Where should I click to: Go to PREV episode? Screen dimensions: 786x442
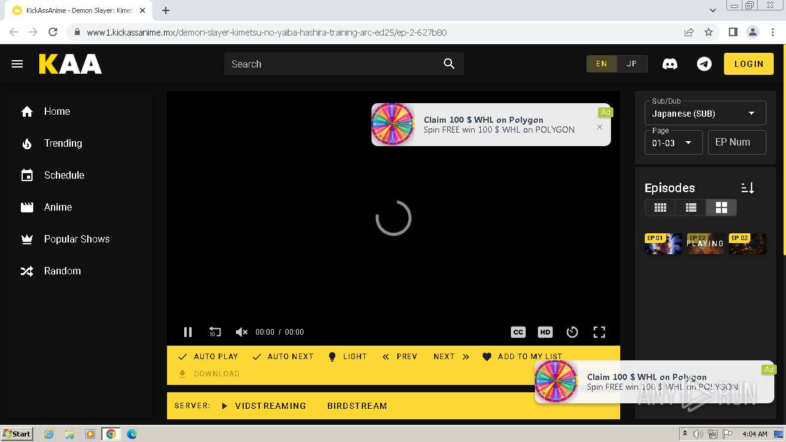point(400,357)
